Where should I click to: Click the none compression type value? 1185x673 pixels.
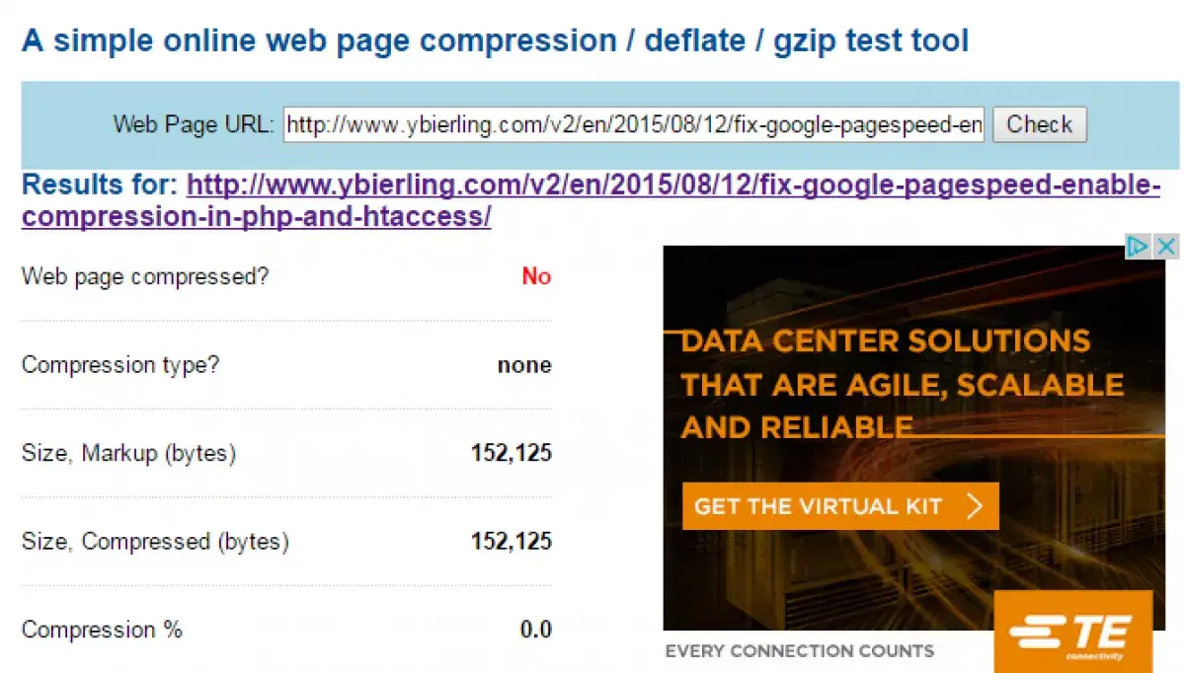tap(524, 365)
